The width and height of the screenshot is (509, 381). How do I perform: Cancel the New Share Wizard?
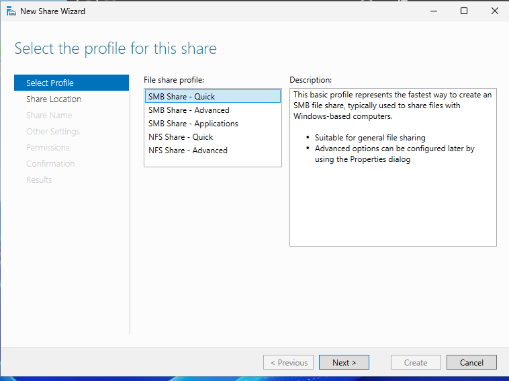click(x=471, y=362)
